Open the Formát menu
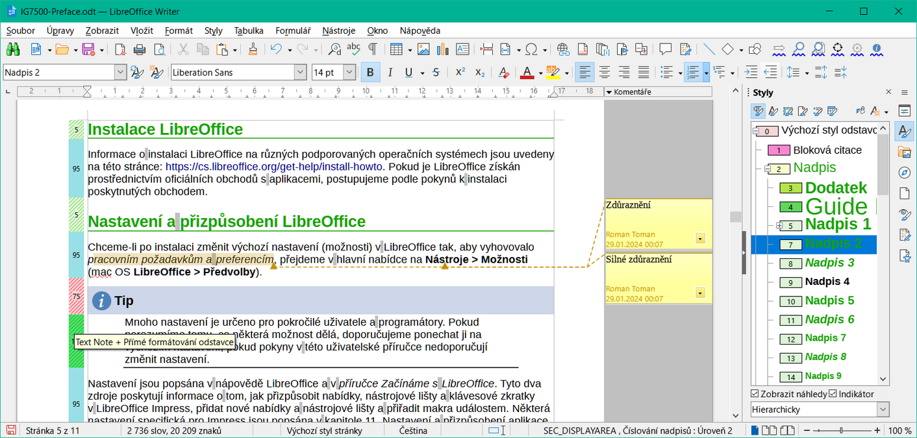 (x=179, y=30)
